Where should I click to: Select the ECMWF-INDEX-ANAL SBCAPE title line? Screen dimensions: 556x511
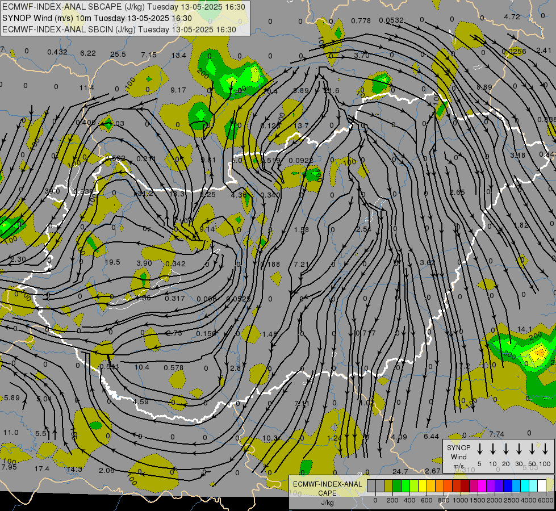pyautogui.click(x=123, y=7)
